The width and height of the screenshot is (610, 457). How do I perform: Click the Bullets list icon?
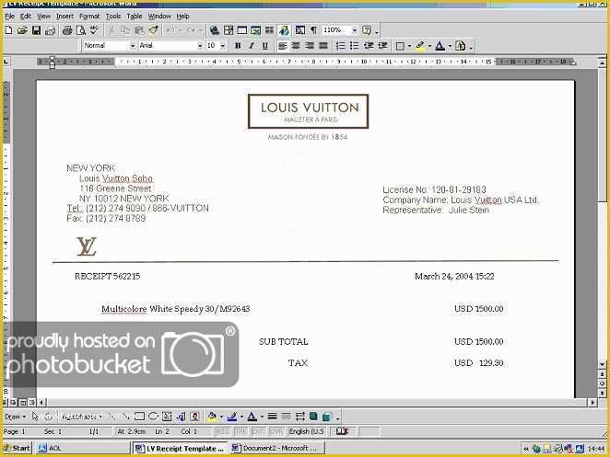[355, 46]
